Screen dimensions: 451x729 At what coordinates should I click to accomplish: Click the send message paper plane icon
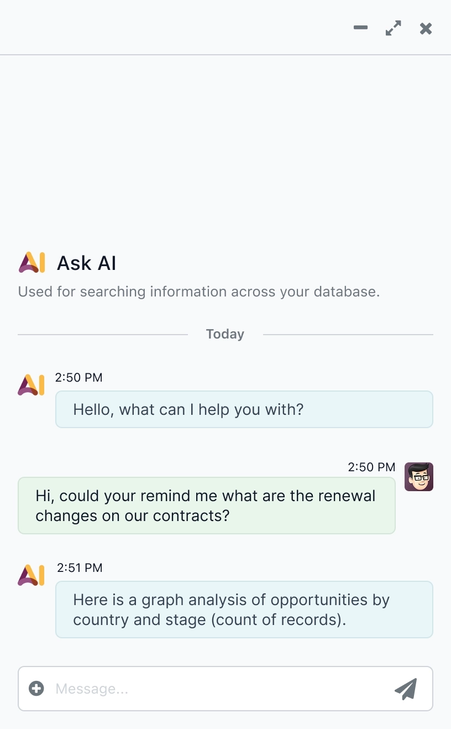(406, 689)
